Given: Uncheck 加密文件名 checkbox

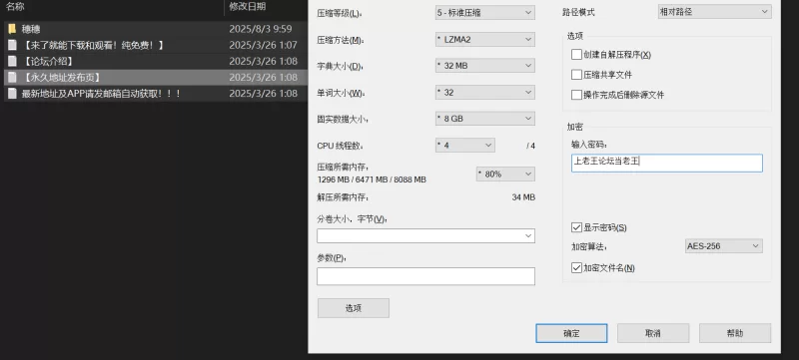Looking at the screenshot, I should point(576,267).
